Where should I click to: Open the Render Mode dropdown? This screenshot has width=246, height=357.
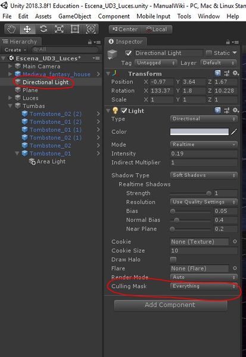click(x=204, y=277)
